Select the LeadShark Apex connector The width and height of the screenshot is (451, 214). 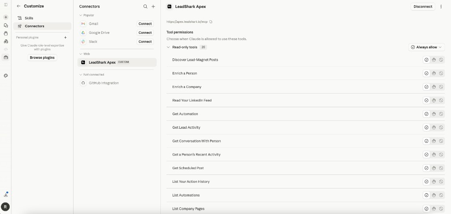(117, 62)
